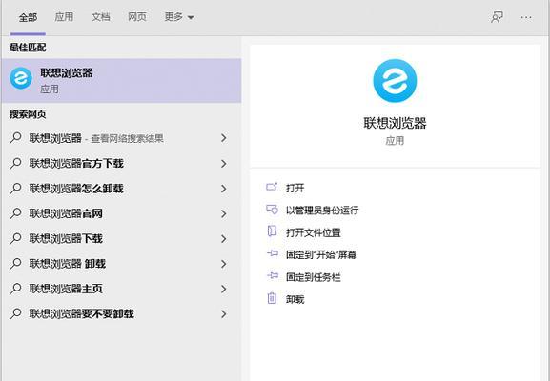Expand arrow for 联想浏览器下载

tap(223, 239)
